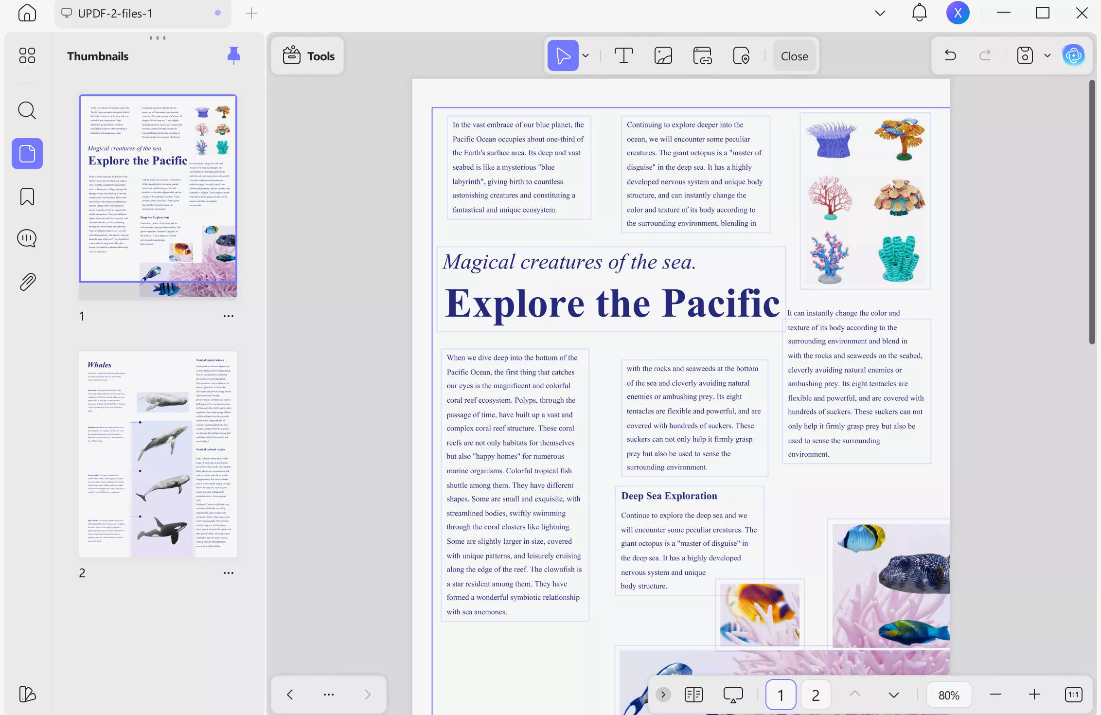The image size is (1101, 715).
Task: Select the Link tool
Action: 702,55
